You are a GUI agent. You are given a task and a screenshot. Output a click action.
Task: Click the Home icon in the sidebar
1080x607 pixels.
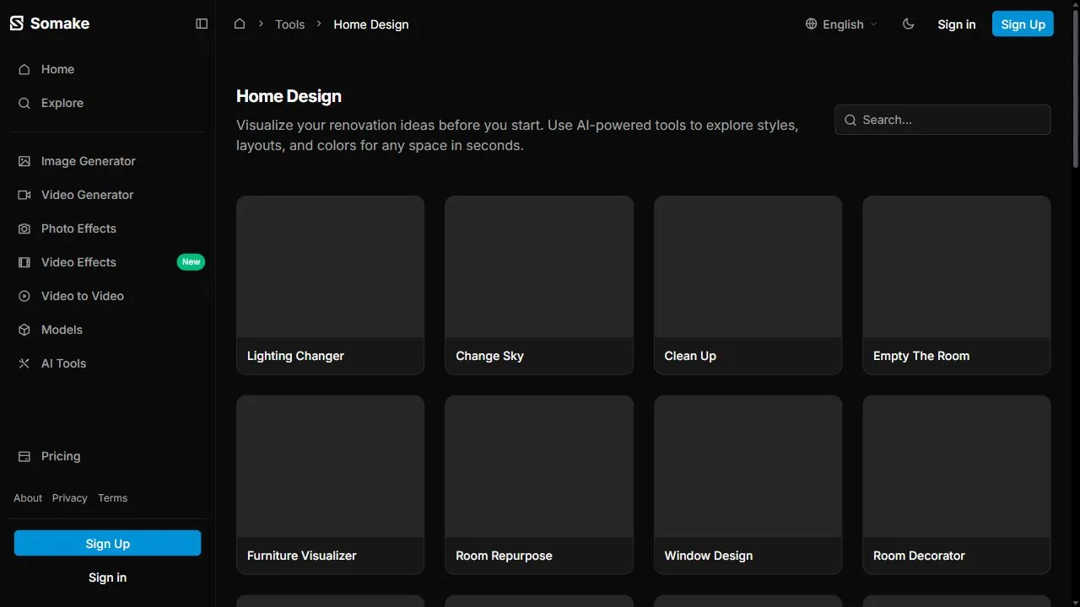(24, 69)
